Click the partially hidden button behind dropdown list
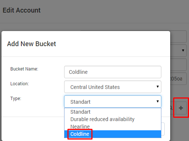This screenshot has width=189, height=141. [163, 129]
